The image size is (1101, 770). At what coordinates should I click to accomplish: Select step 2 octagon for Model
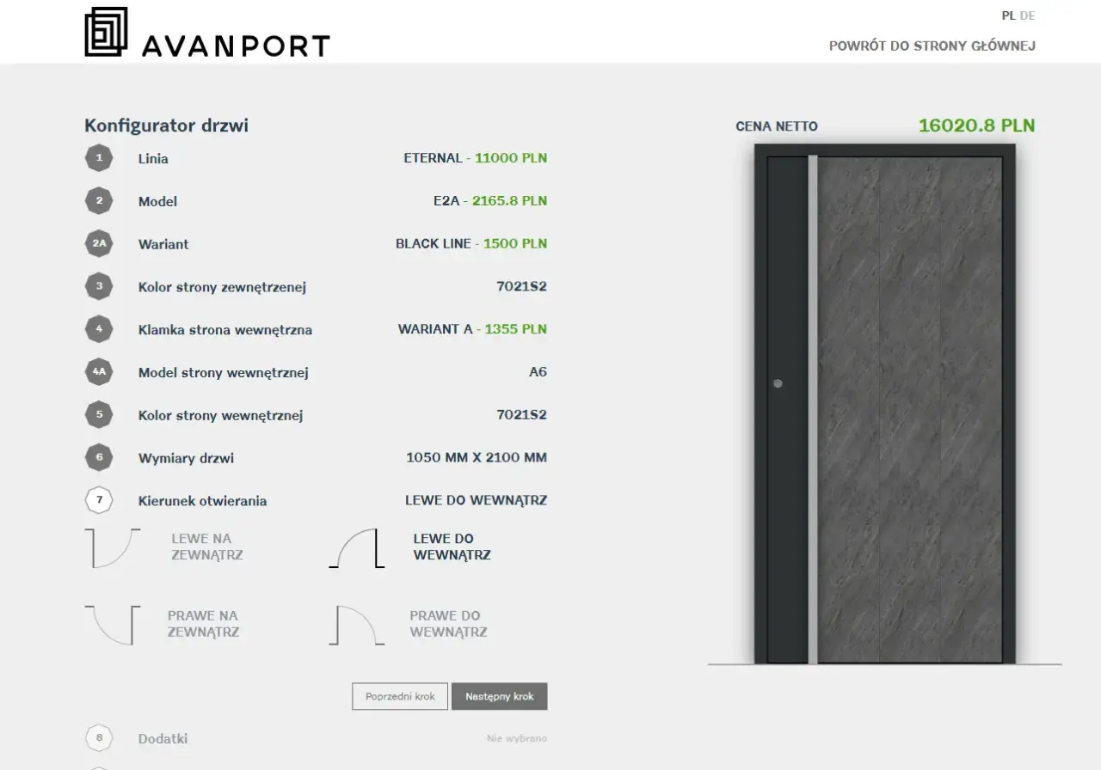point(99,201)
